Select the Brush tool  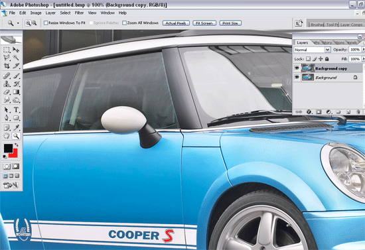[x=16, y=76]
